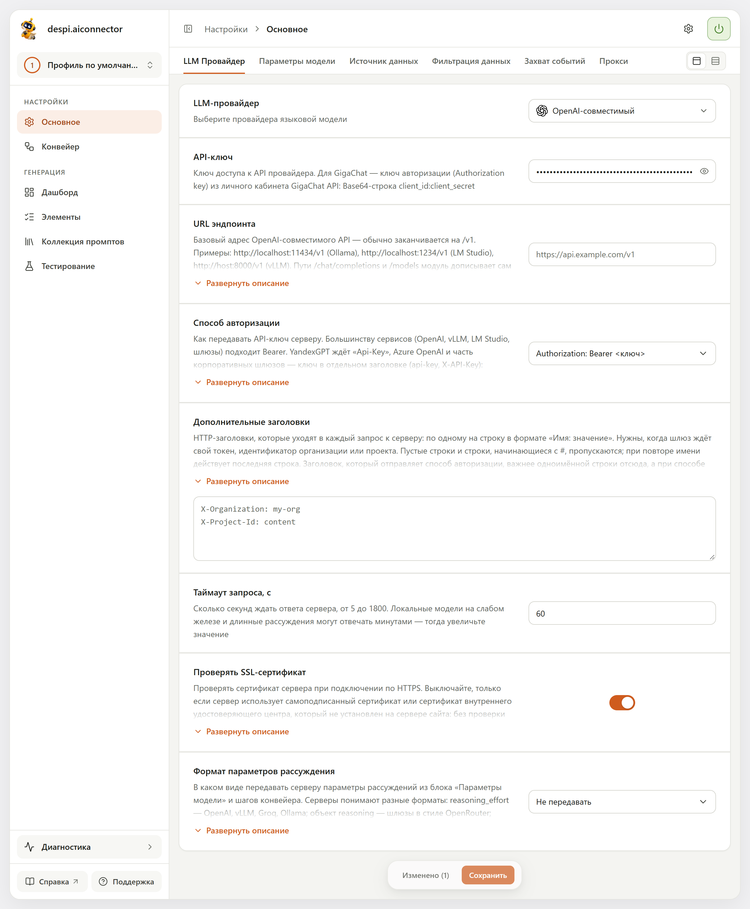Click the textarea resize handle corner
Viewport: 750px width, 909px height.
(x=712, y=557)
